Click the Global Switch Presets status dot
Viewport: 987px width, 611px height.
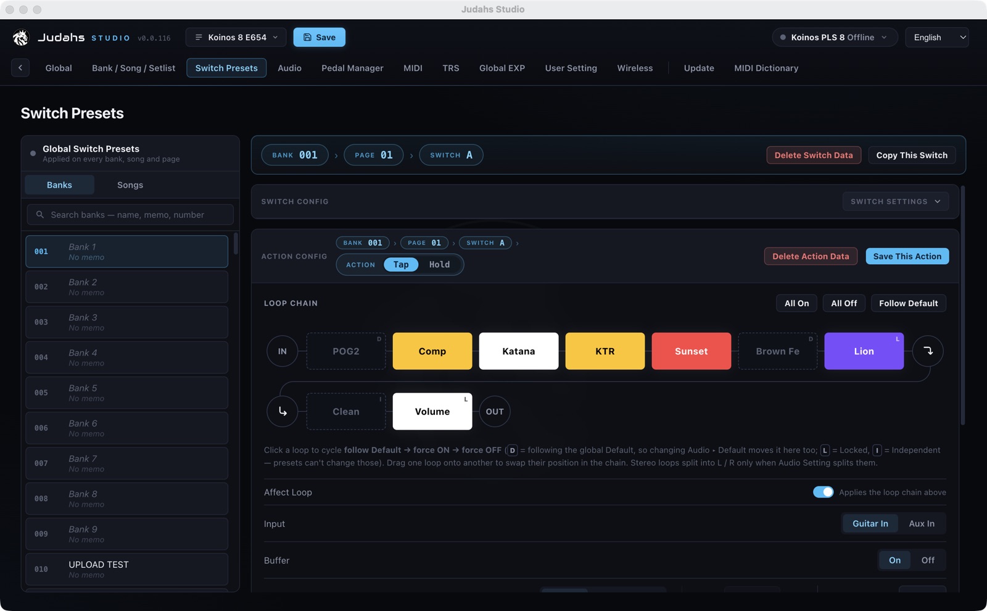[33, 153]
